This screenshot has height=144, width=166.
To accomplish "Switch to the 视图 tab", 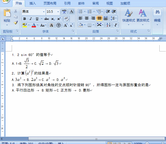I will tap(109, 3).
